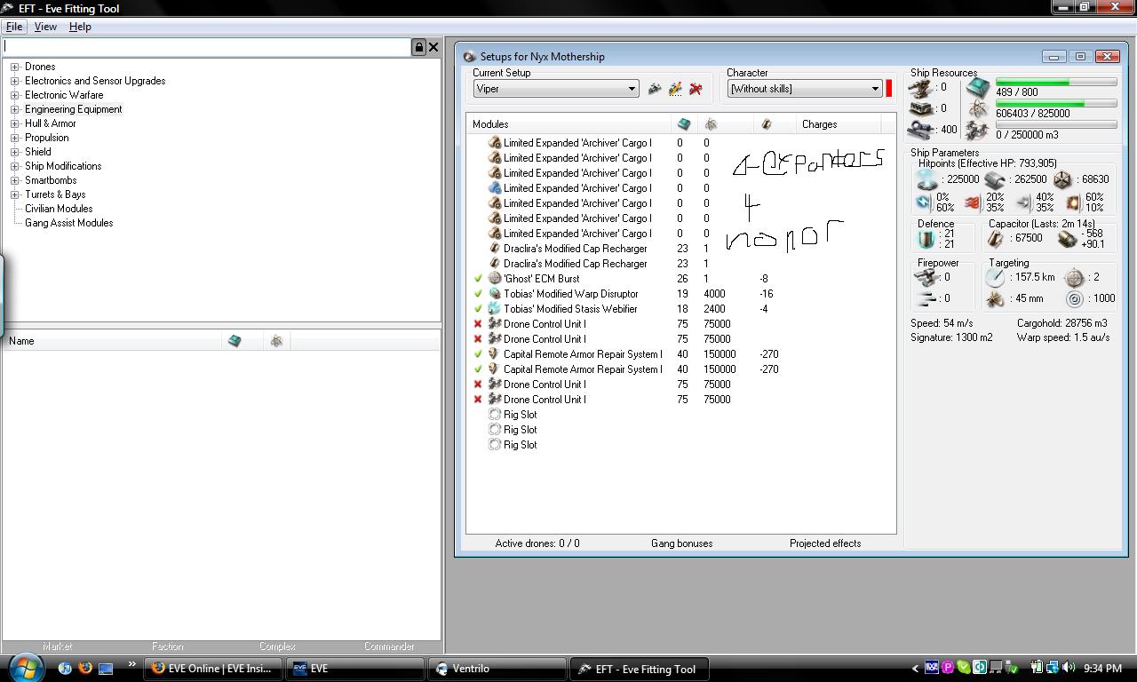The image size is (1137, 682).
Task: Click the sensor strength icon showing 1000
Action: [1074, 299]
